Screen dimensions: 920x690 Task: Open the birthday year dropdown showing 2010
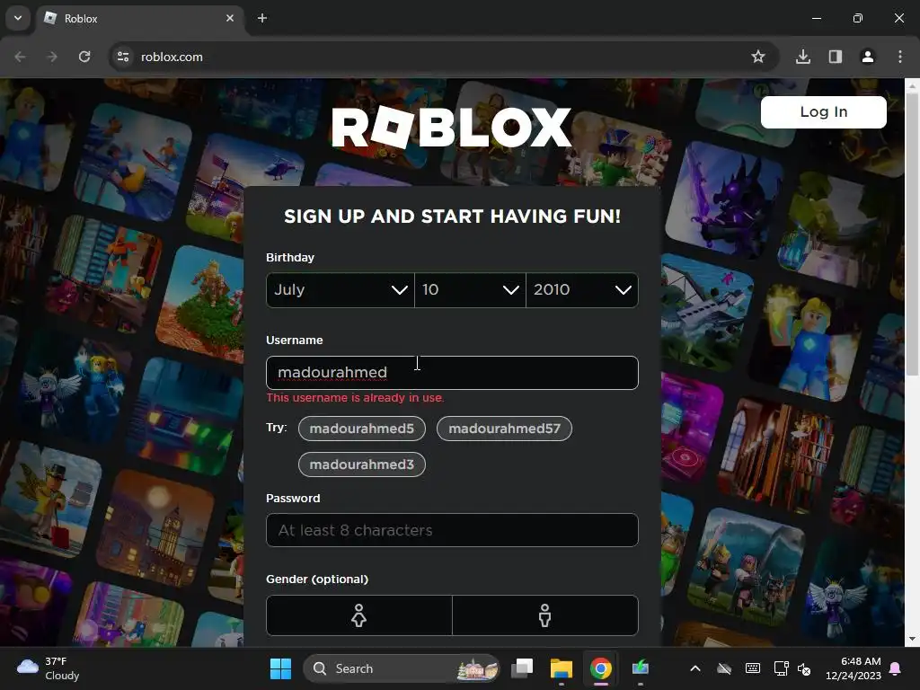click(x=582, y=290)
